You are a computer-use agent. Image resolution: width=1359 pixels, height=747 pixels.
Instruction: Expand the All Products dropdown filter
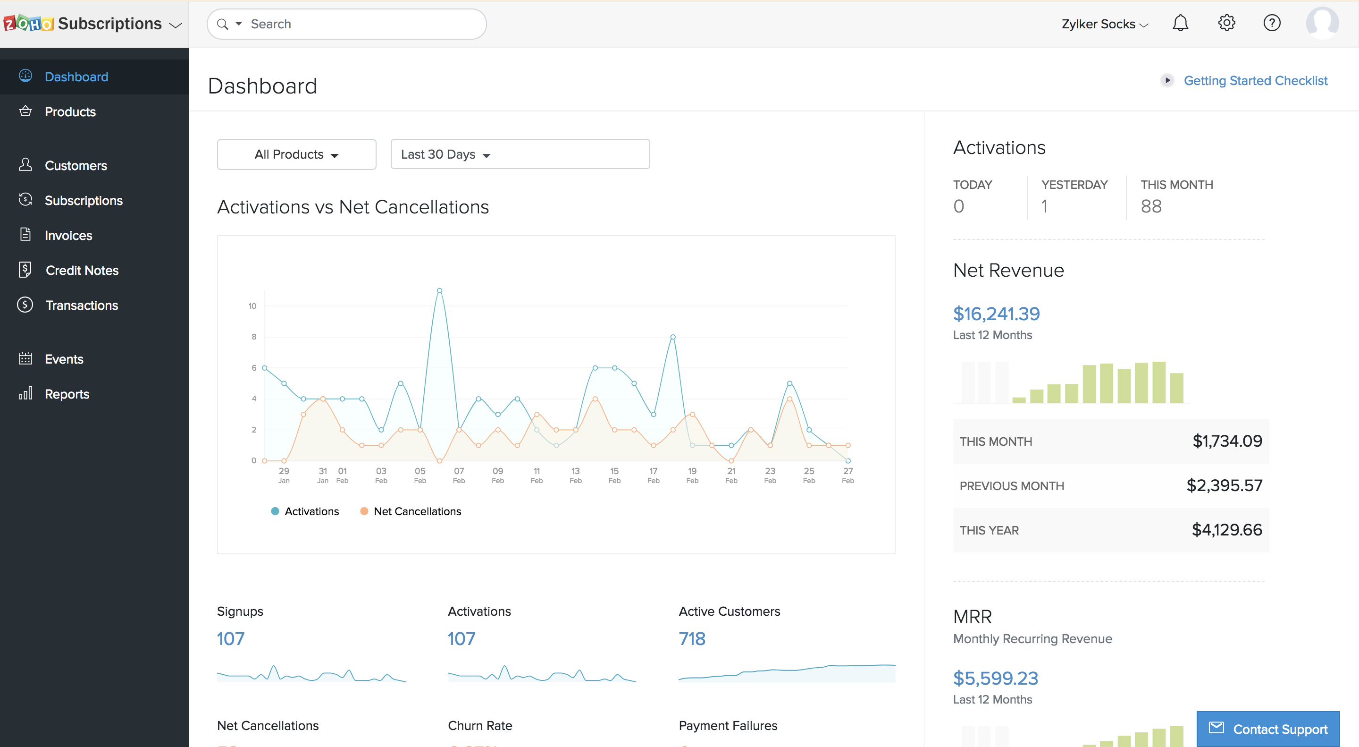coord(297,153)
